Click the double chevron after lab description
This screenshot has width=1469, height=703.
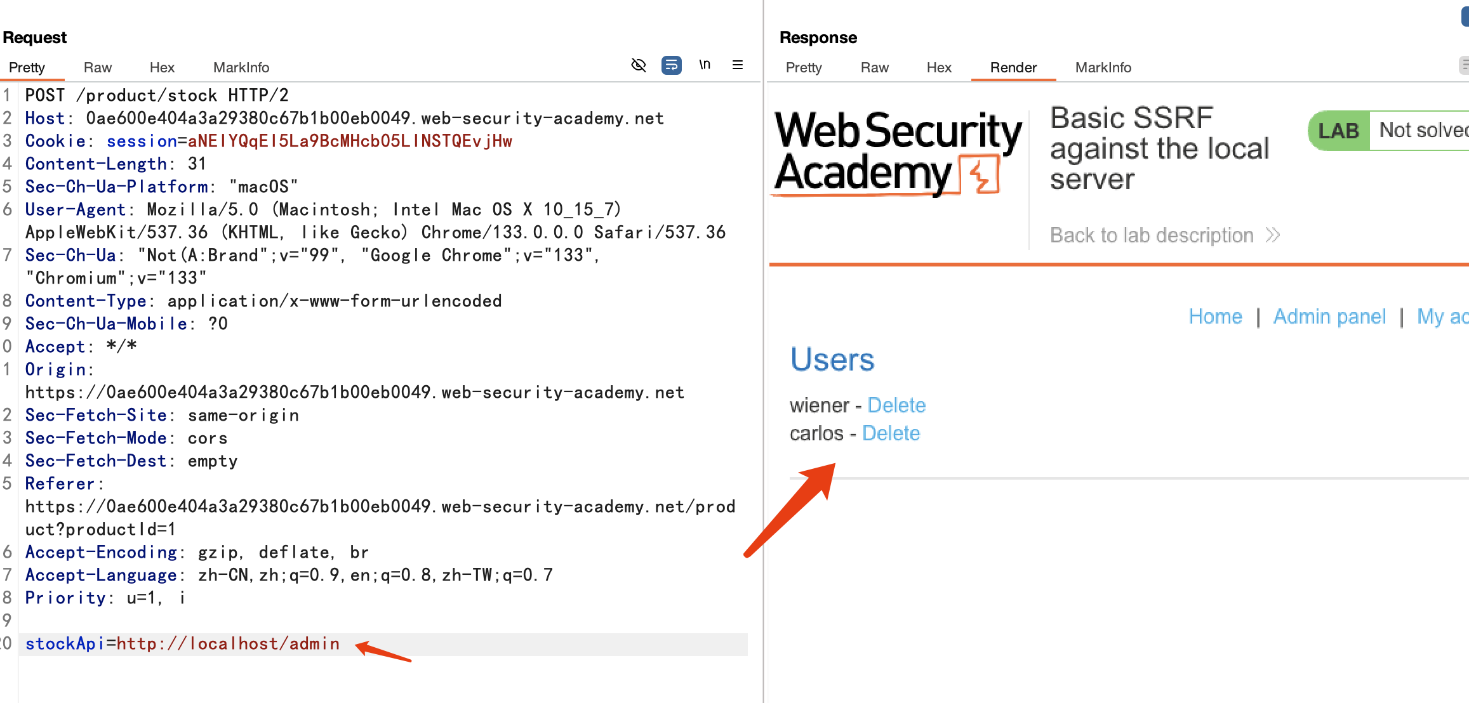(1273, 235)
